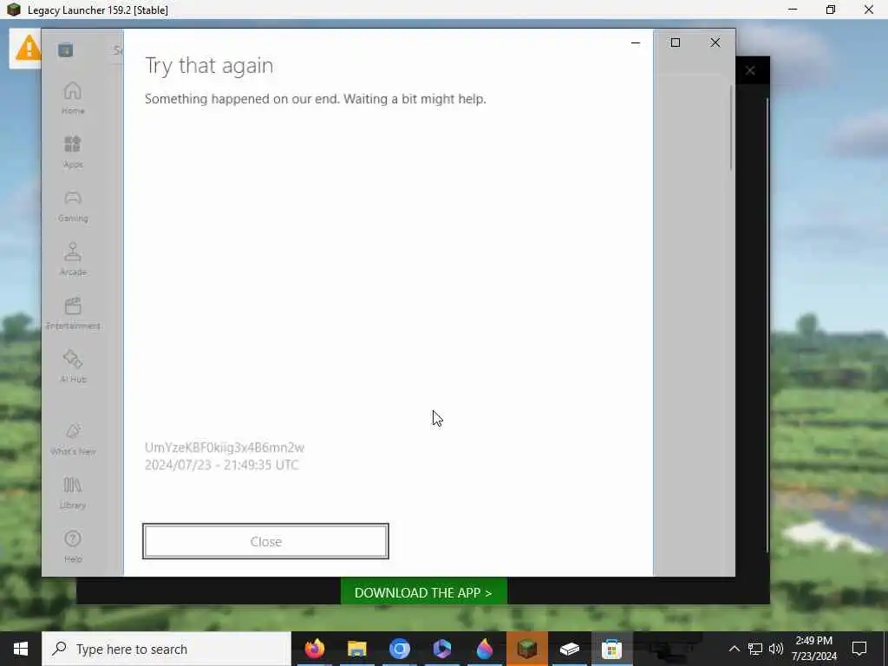888x666 pixels.
Task: Click the Something happened on our end message
Action: pyautogui.click(x=316, y=99)
